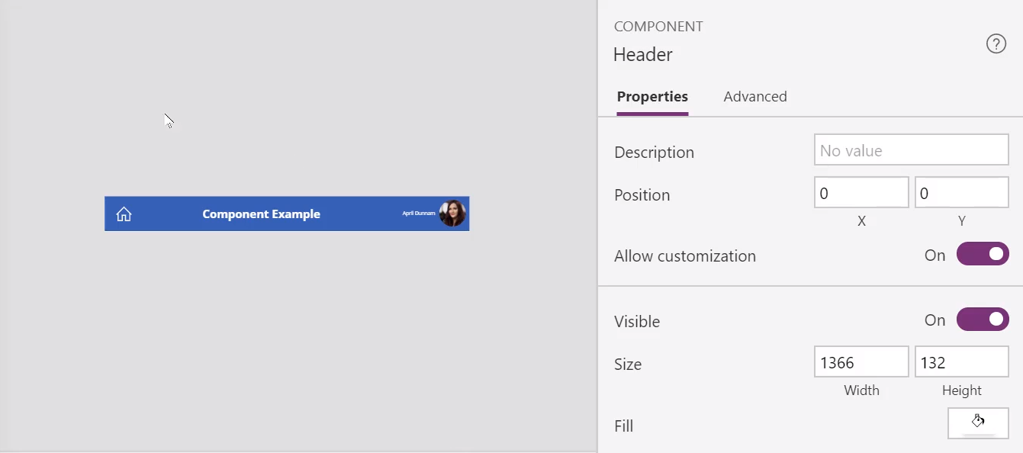
Task: Open the help question mark icon
Action: [x=996, y=44]
